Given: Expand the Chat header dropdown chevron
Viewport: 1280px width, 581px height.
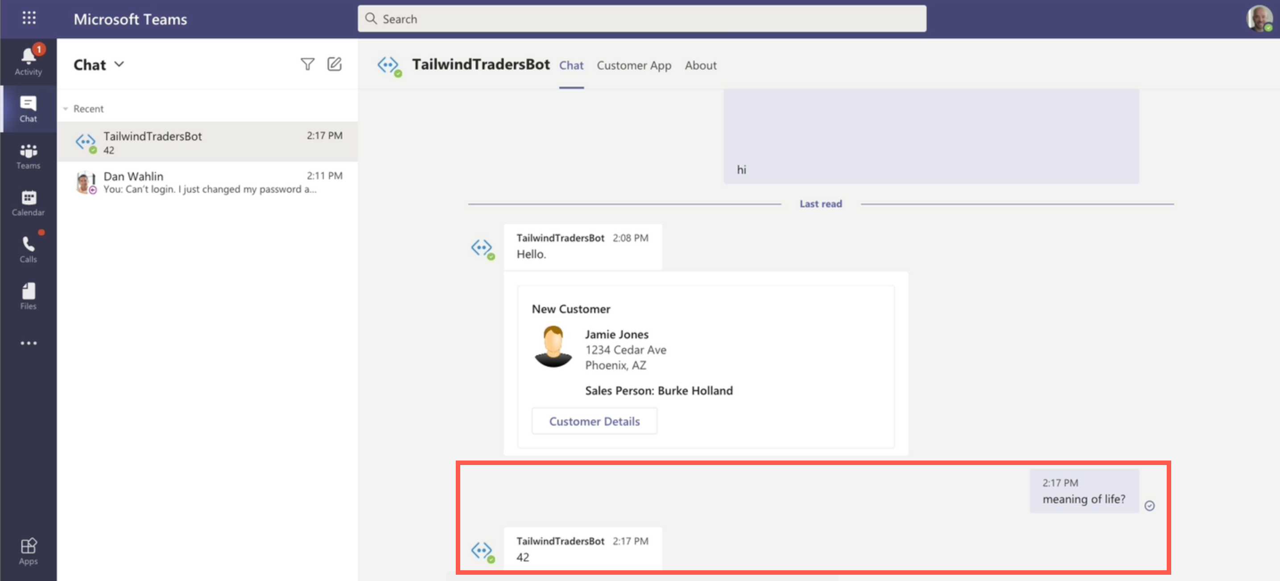Looking at the screenshot, I should click(x=119, y=65).
